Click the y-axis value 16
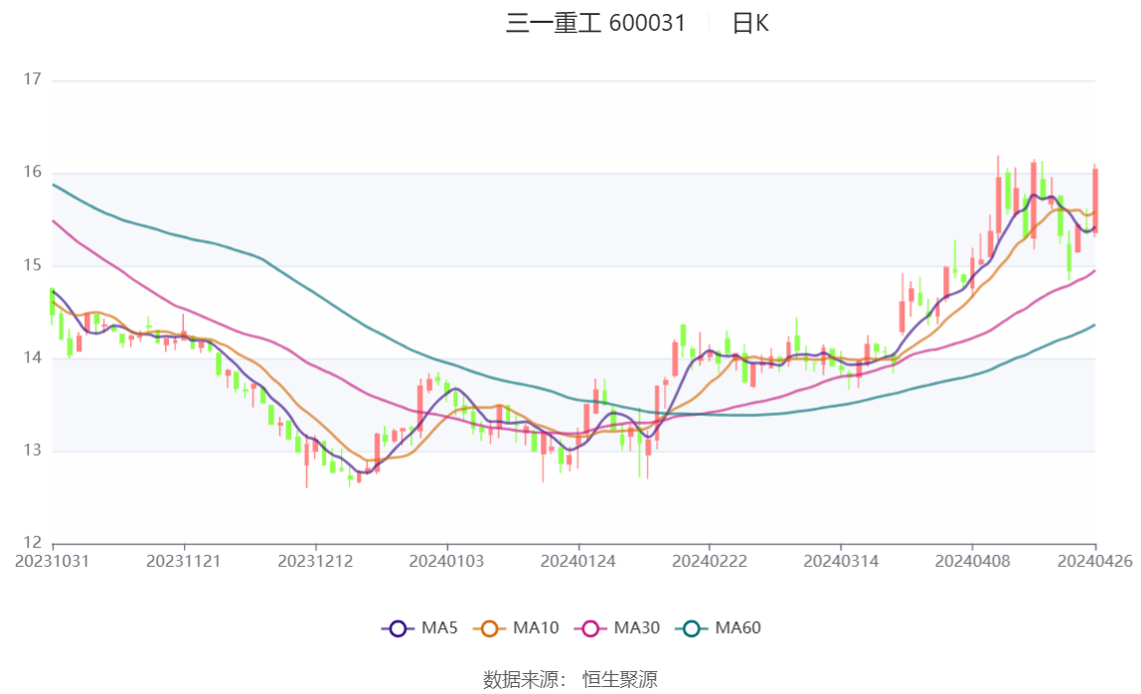1141x694 pixels. point(32,172)
